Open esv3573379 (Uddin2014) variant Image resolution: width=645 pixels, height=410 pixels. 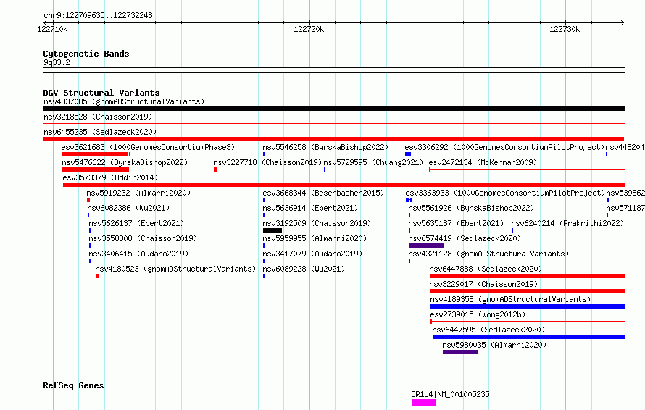pyautogui.click(x=110, y=177)
